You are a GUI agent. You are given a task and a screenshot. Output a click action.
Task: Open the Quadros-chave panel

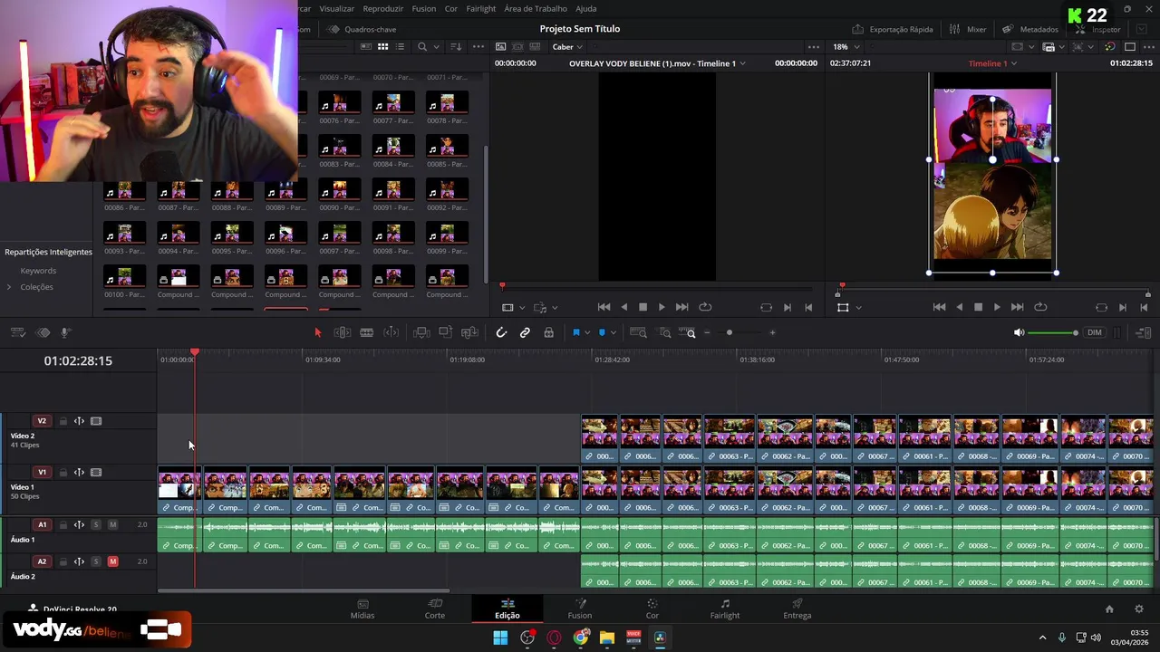coord(362,29)
